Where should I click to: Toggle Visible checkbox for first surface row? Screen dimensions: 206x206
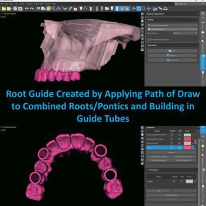pos(171,135)
